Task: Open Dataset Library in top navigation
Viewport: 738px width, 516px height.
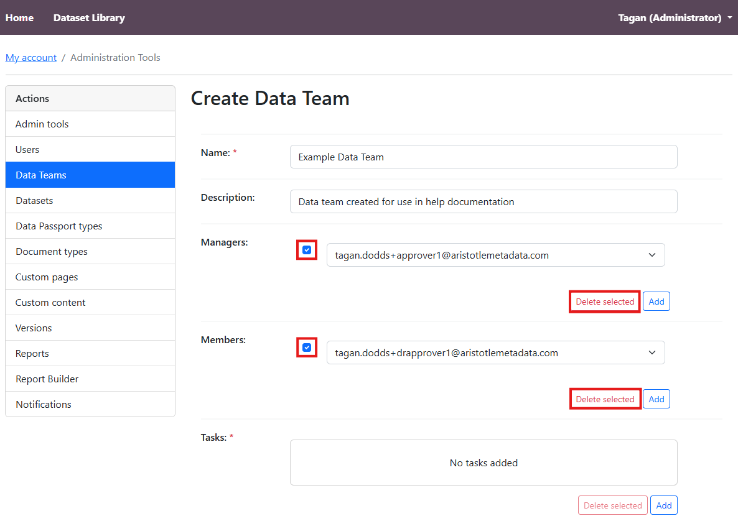Action: click(x=89, y=17)
